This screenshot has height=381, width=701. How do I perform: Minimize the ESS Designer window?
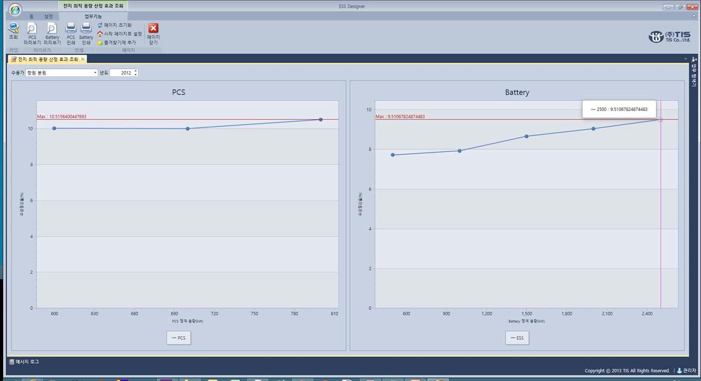(669, 7)
